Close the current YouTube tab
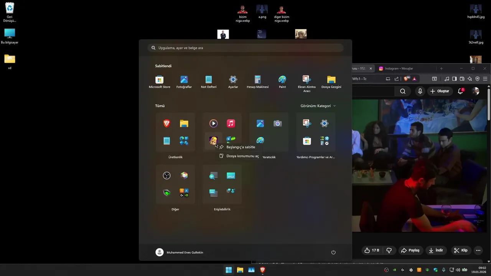Viewport: 491px width, 276px height. [x=371, y=69]
